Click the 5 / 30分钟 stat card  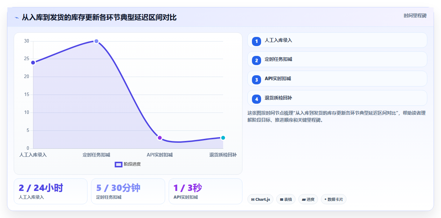click(x=128, y=191)
